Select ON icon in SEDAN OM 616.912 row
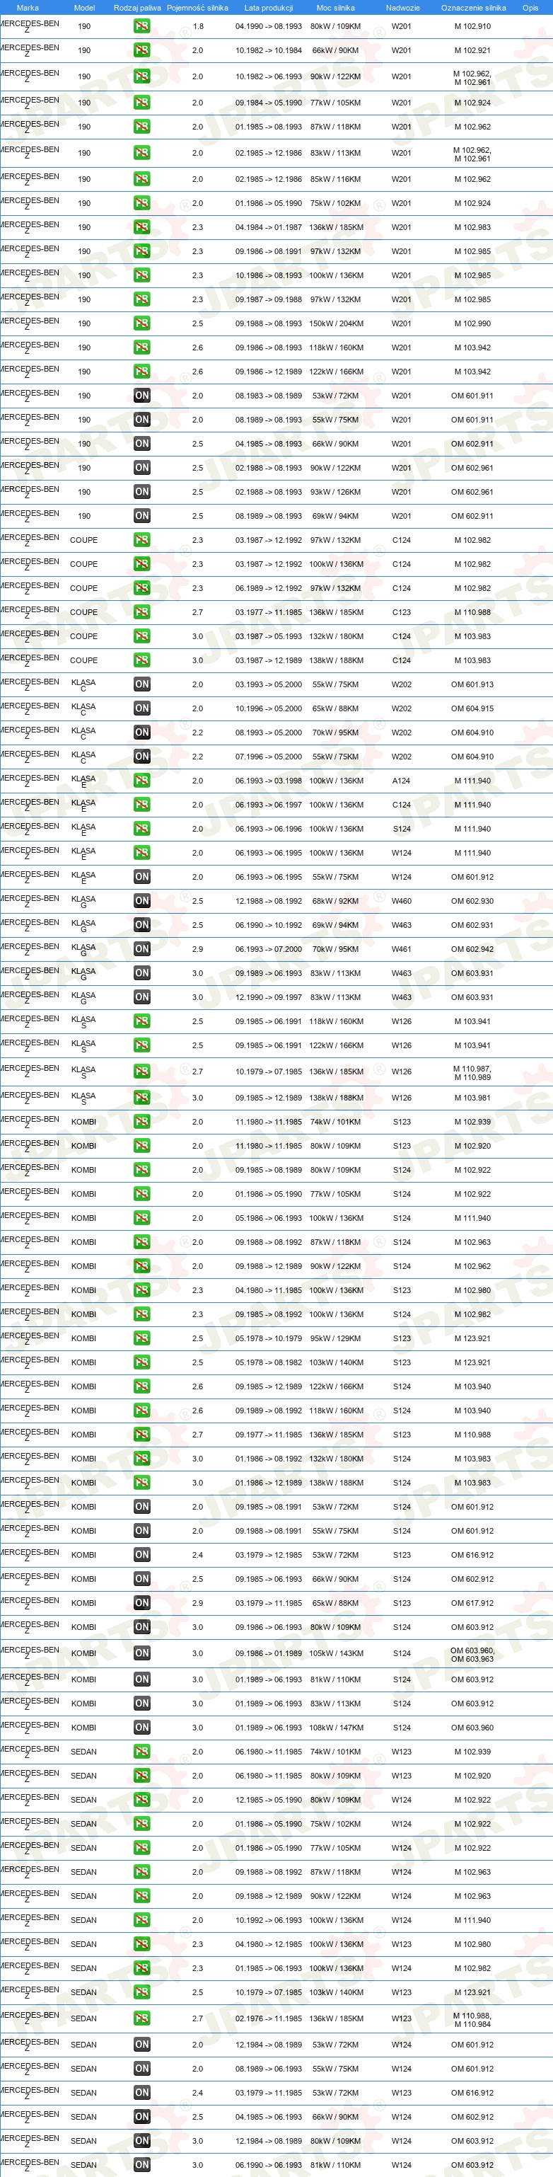Screen dimensions: 553x2177 click(142, 2093)
